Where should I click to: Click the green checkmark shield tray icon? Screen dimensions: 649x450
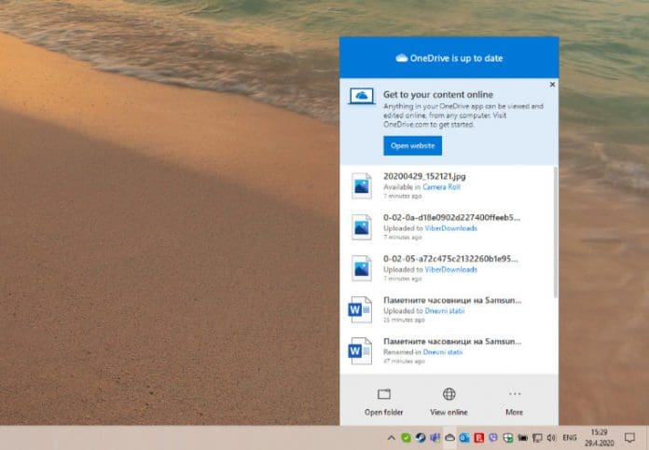point(406,438)
